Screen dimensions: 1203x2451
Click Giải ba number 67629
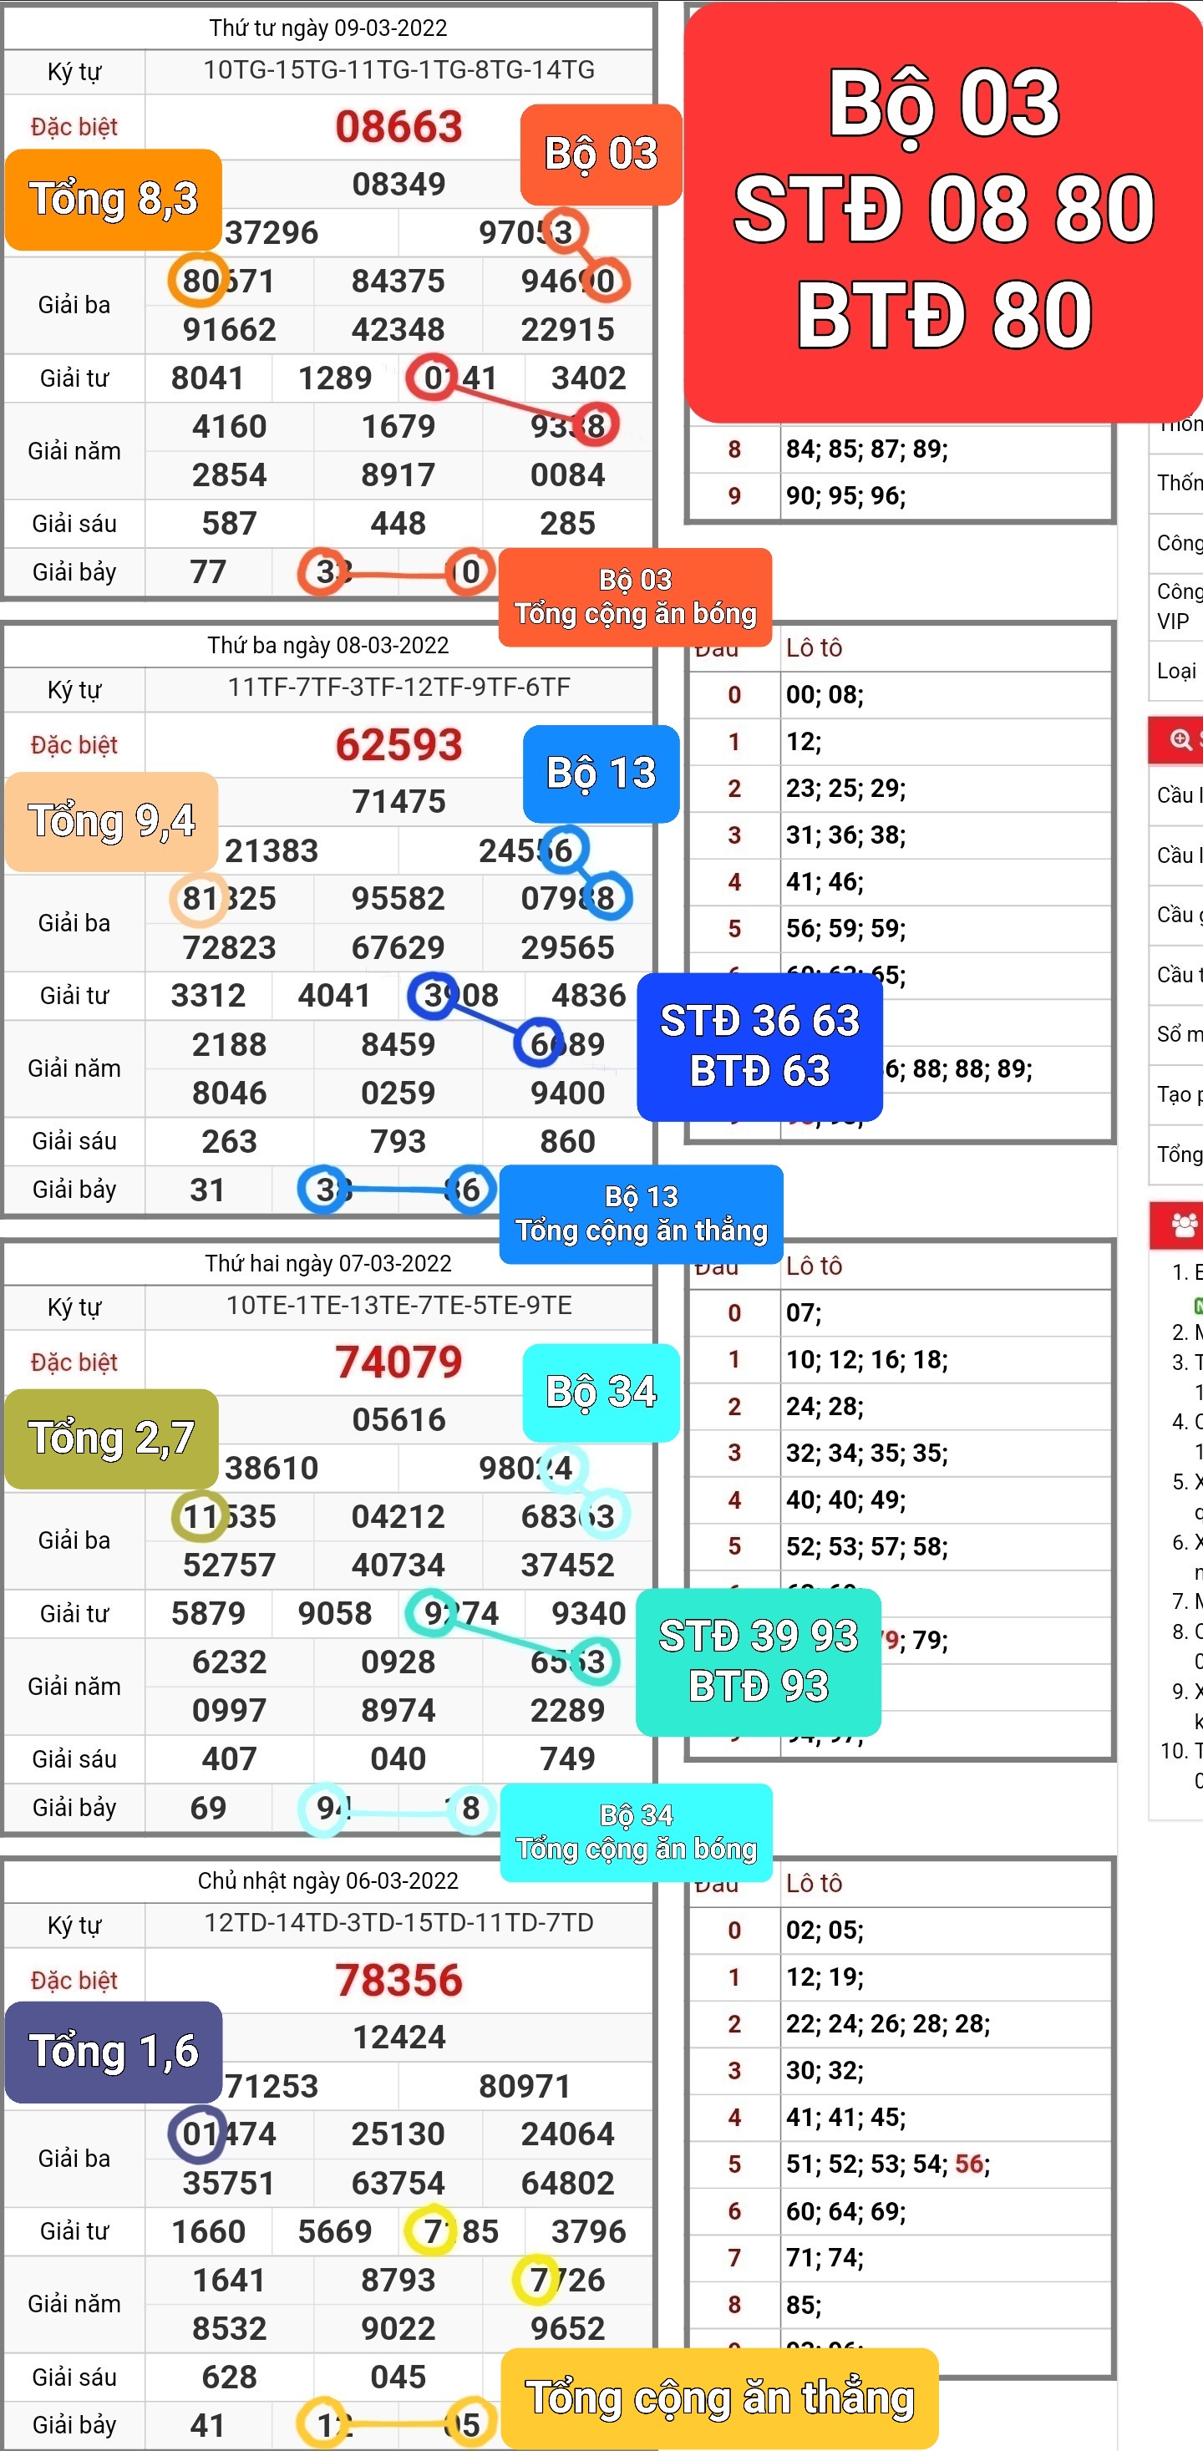point(398,947)
